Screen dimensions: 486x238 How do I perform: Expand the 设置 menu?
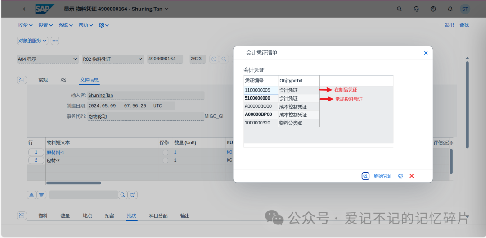45,25
